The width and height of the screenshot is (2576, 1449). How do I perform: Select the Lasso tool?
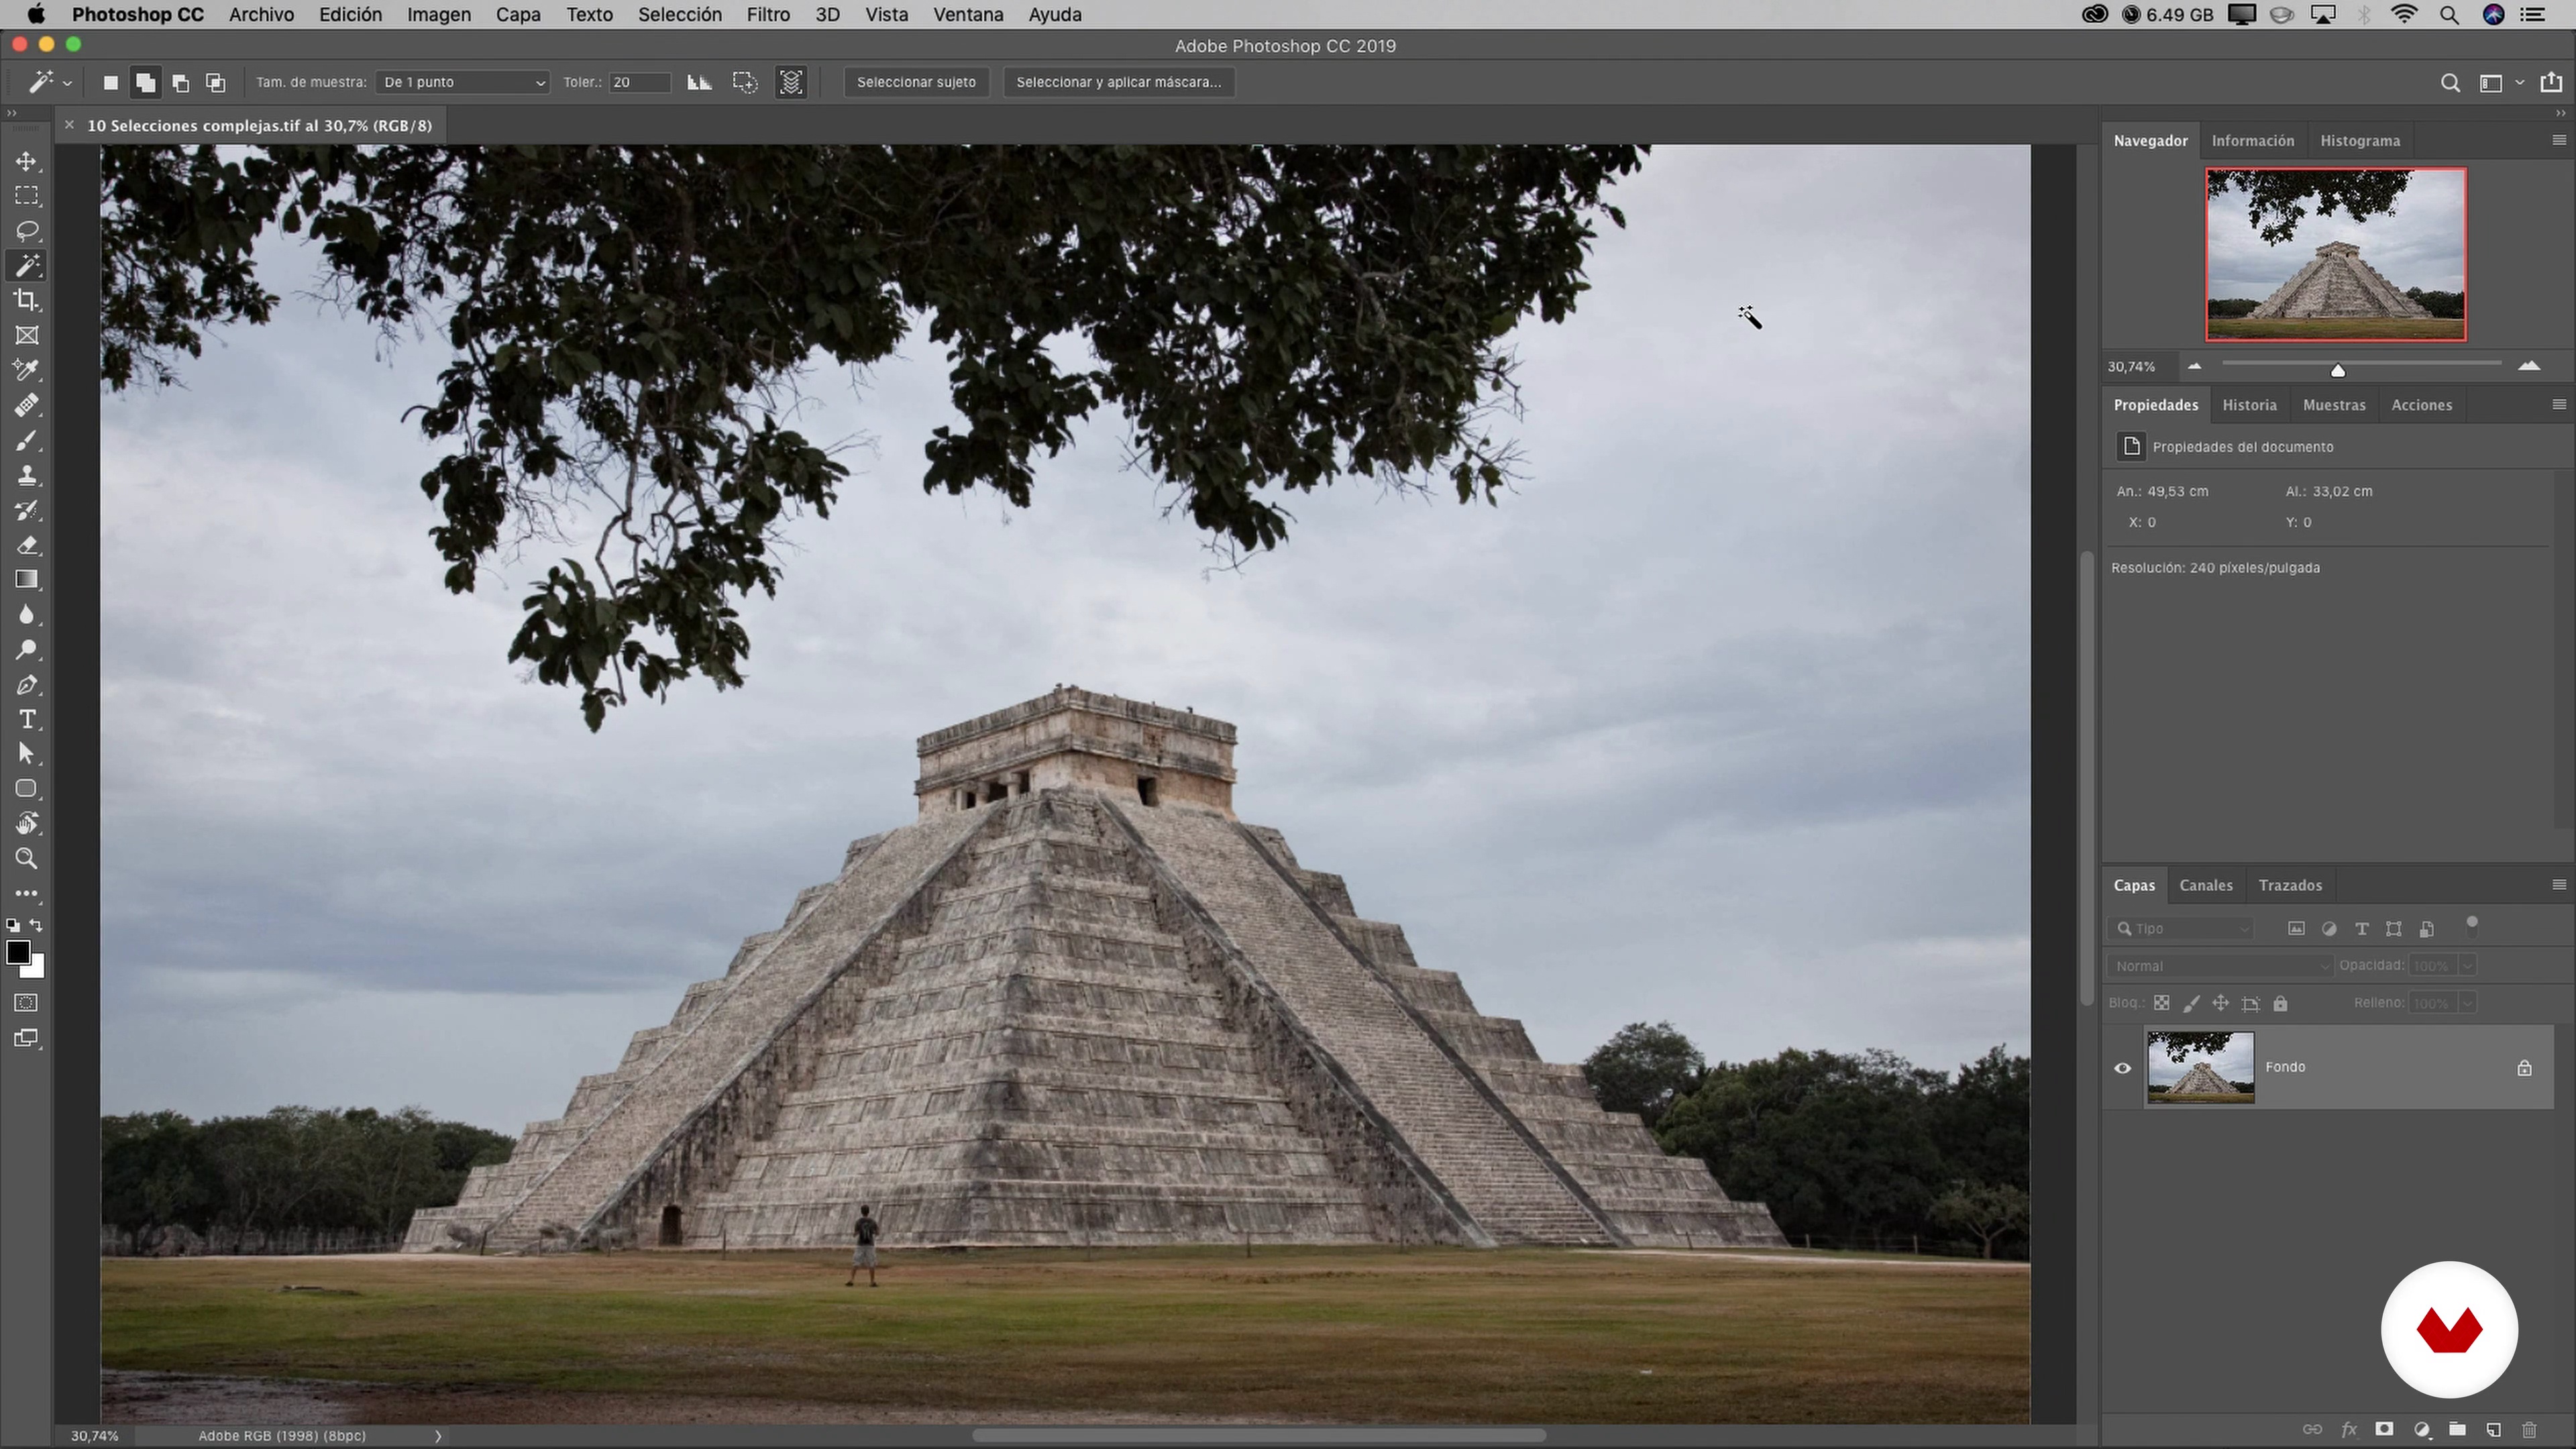pos(27,231)
